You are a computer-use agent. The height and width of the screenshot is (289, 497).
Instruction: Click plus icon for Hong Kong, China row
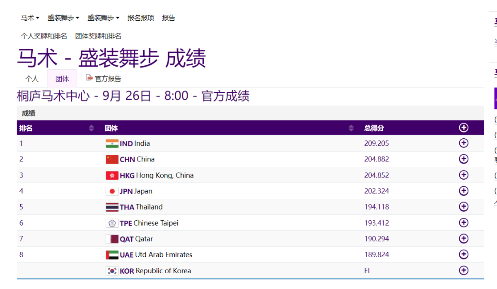[x=463, y=175]
